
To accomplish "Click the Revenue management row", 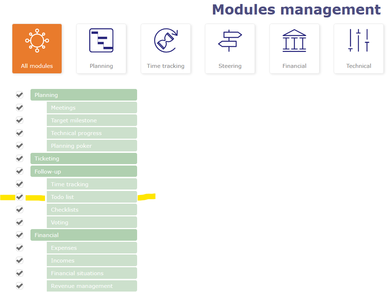I will coord(92,286).
